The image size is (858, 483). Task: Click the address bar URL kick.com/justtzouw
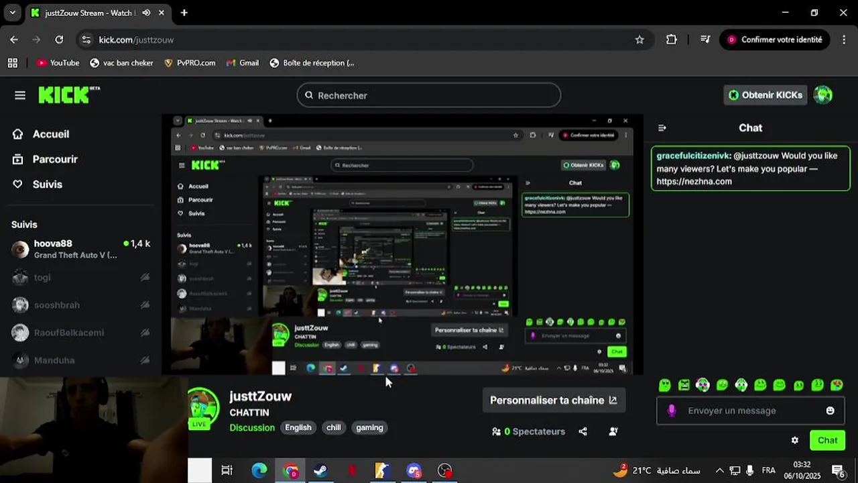tap(136, 40)
